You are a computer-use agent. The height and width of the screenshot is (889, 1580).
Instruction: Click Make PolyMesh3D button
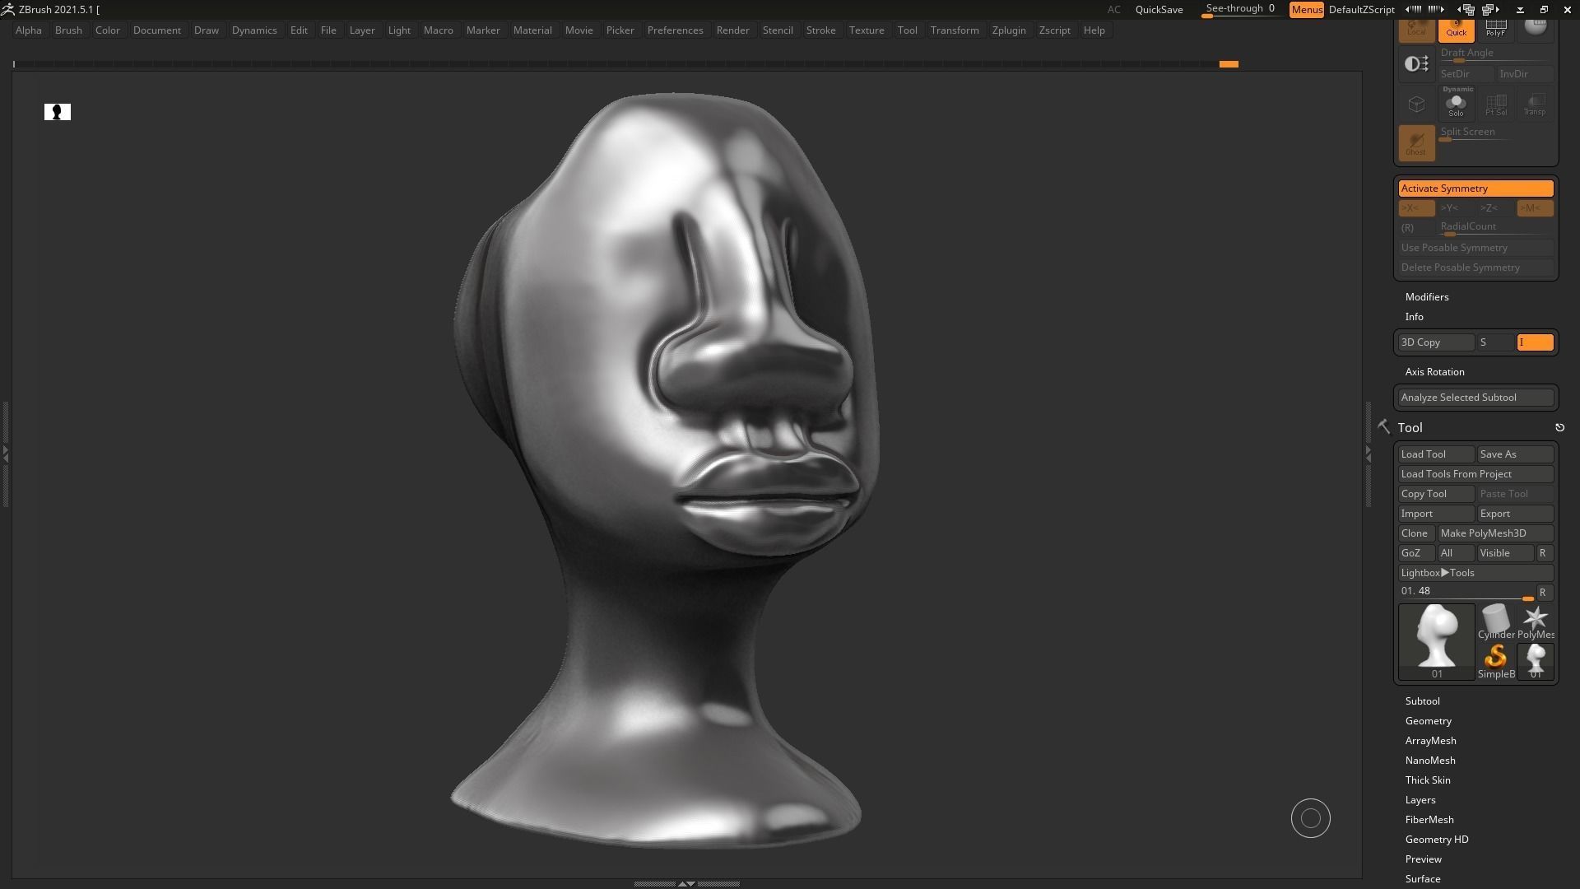click(1495, 533)
